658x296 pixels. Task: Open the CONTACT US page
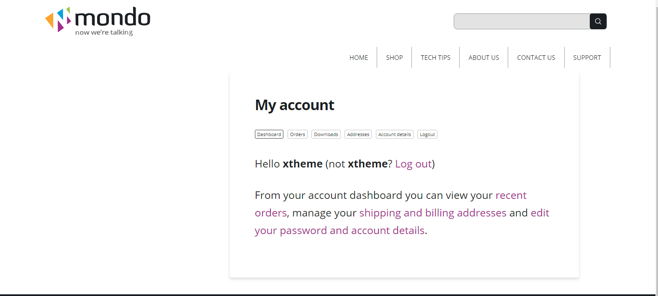(x=536, y=58)
